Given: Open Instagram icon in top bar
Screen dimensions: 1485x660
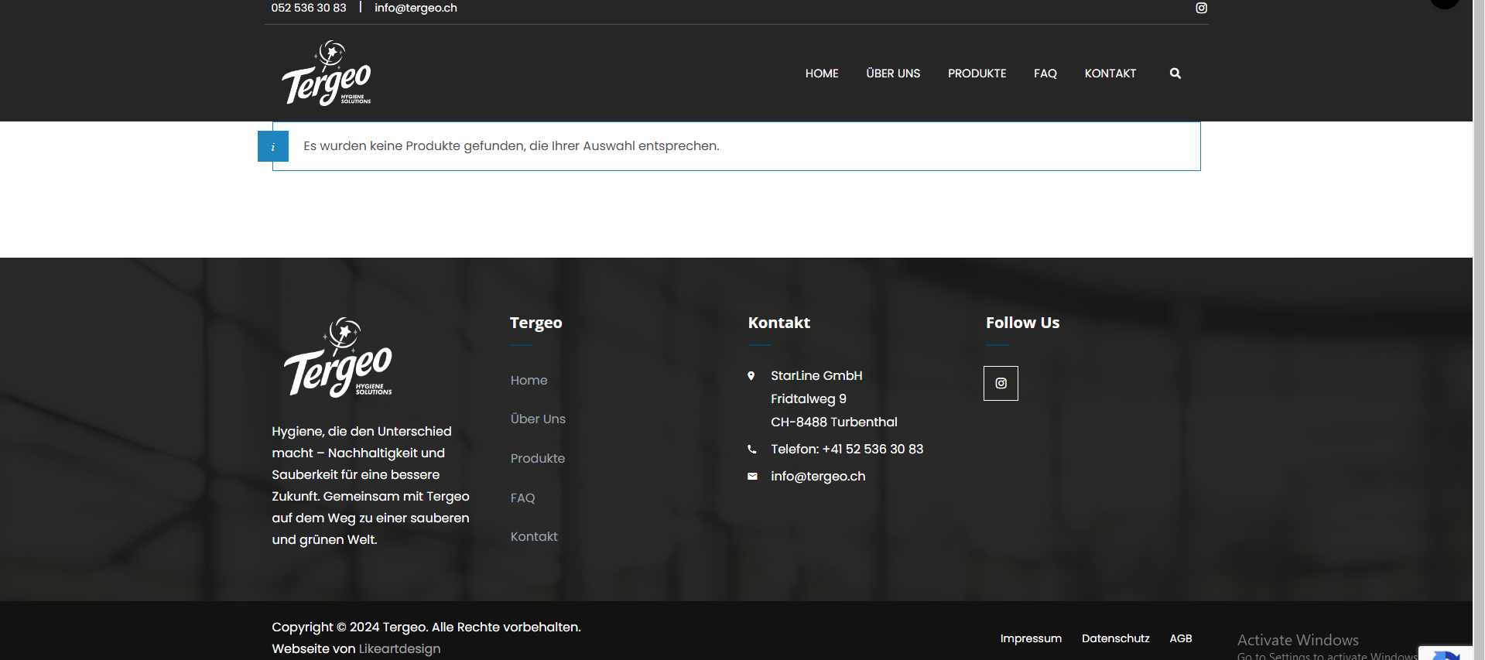Looking at the screenshot, I should click(x=1201, y=8).
